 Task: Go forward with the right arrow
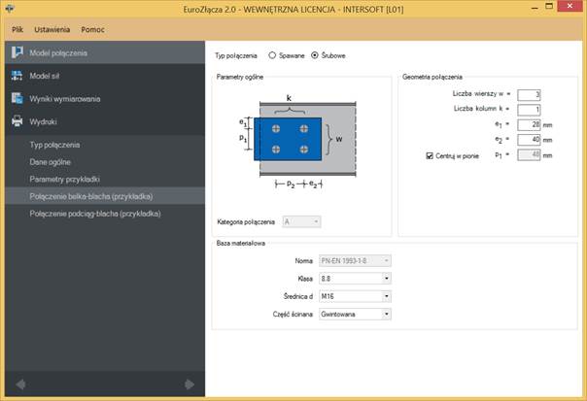click(x=190, y=384)
